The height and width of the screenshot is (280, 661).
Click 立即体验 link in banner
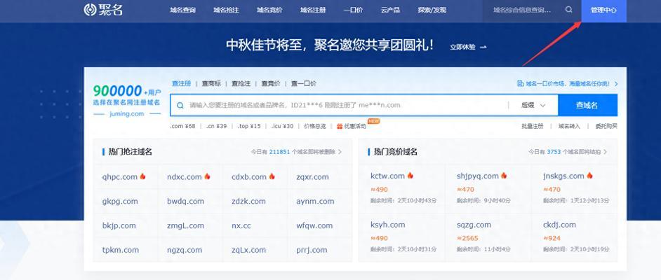click(x=463, y=47)
